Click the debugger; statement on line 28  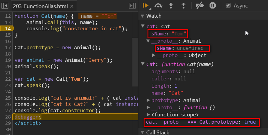pyautogui.click(x=28, y=117)
